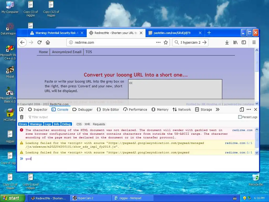Image resolution: width=269 pixels, height=202 pixels.
Task: Open redirme.com source link of error message
Action: tap(242, 130)
